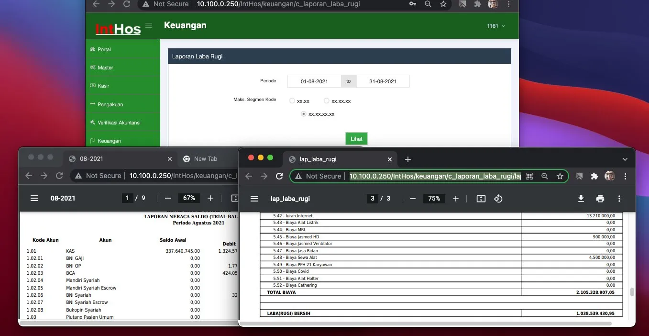Click the page number box in lap_laba_rugi PDF

click(x=372, y=199)
